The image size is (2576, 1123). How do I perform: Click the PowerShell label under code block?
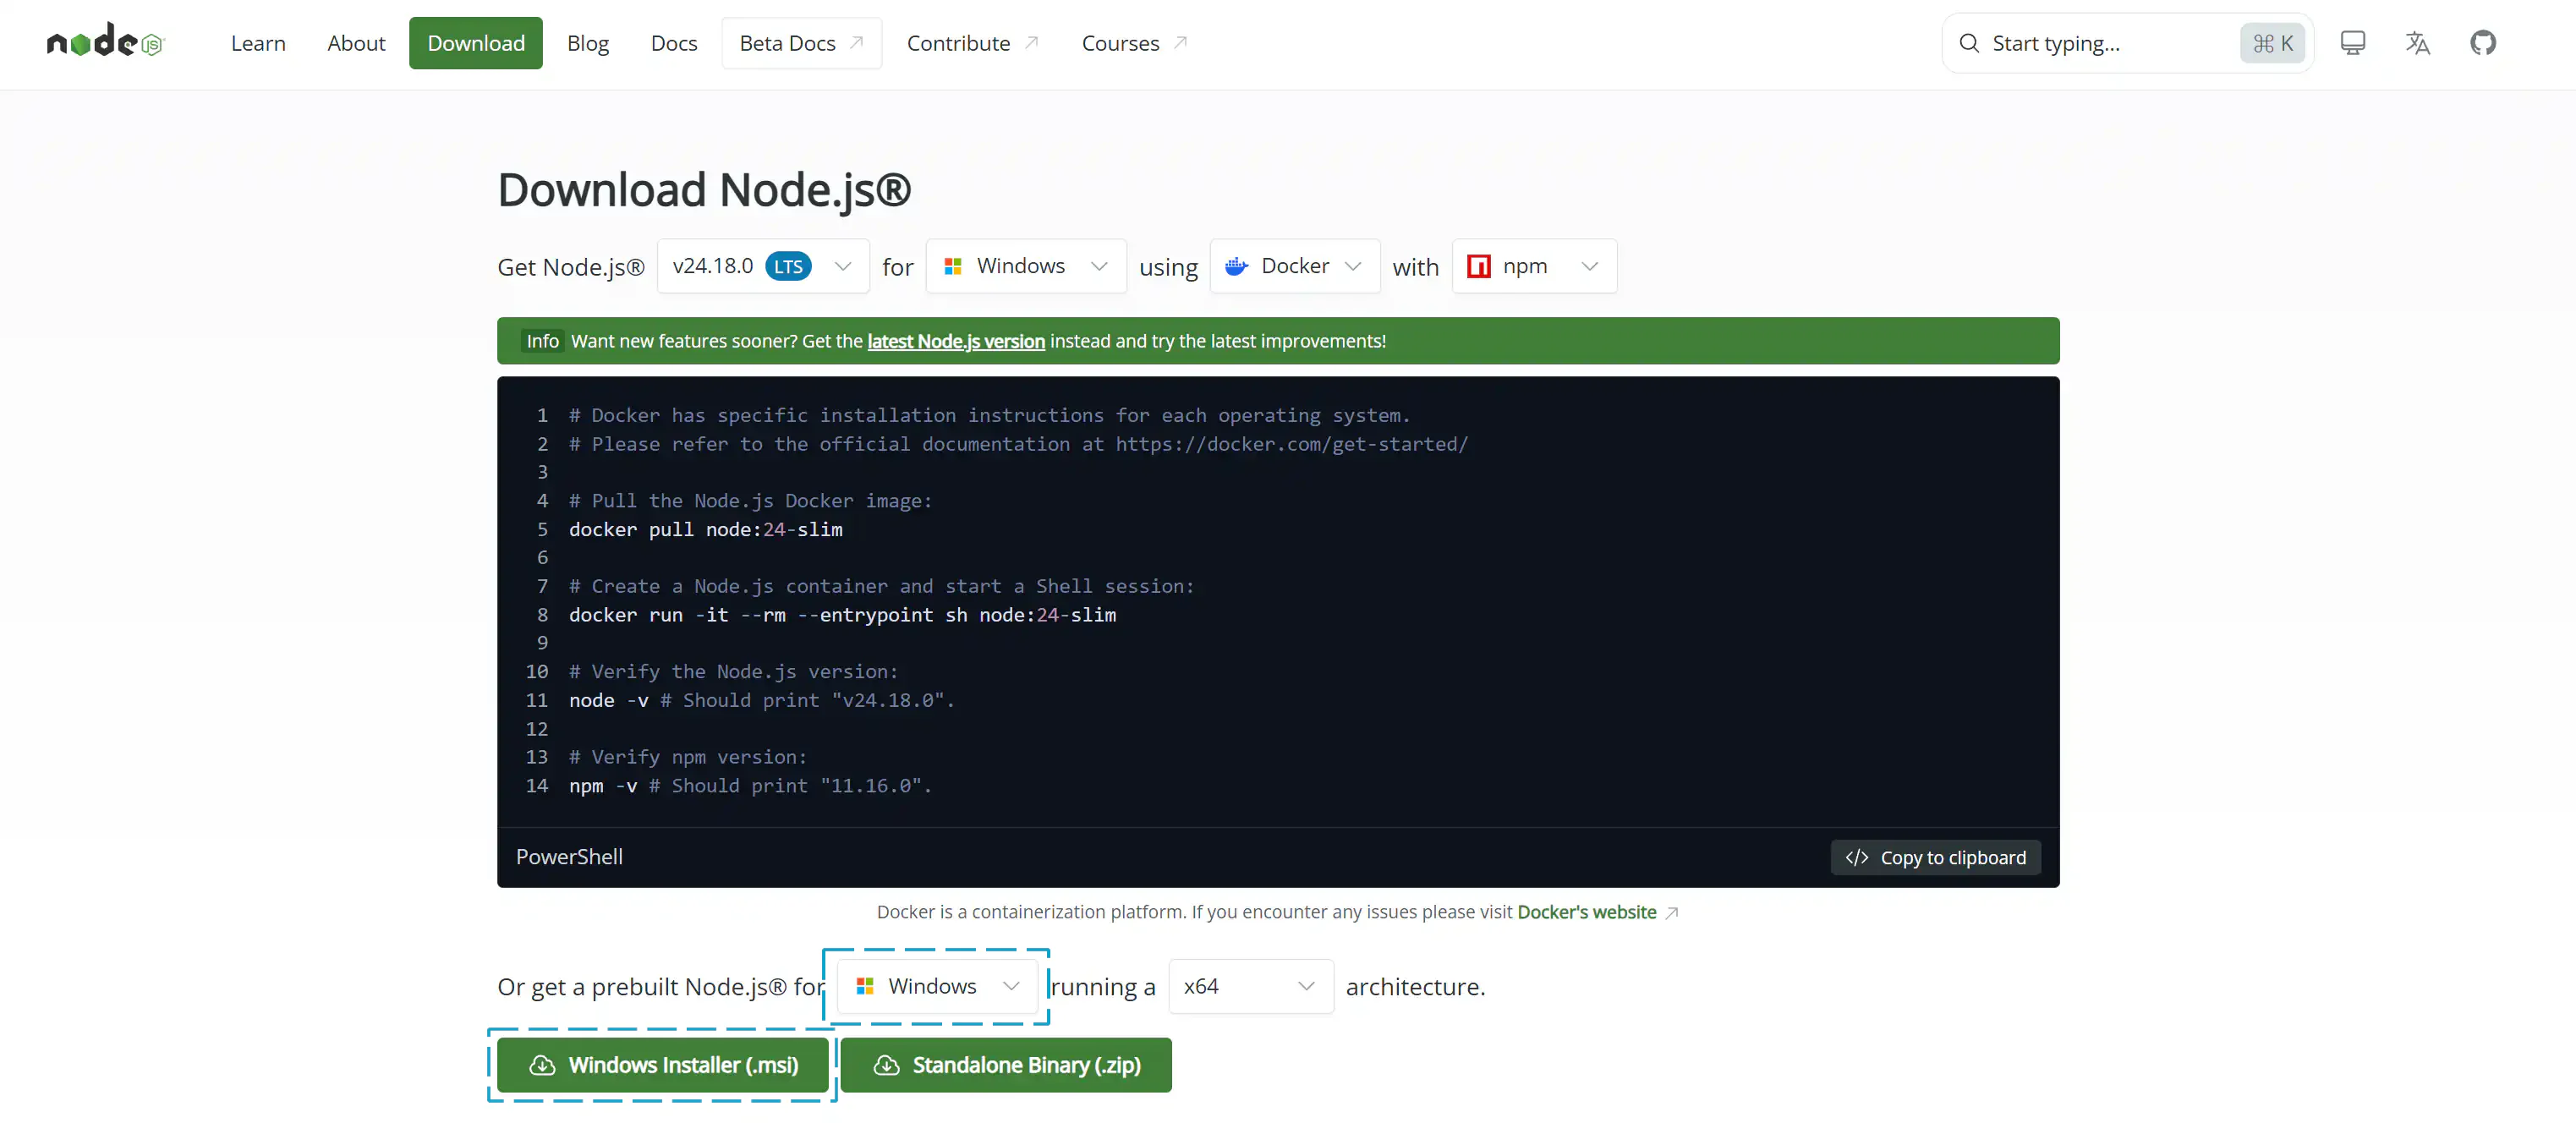coord(569,857)
